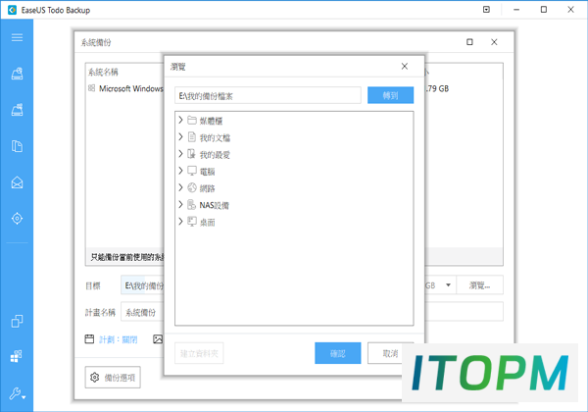Open the clone tool sidebar icon

tap(17, 321)
